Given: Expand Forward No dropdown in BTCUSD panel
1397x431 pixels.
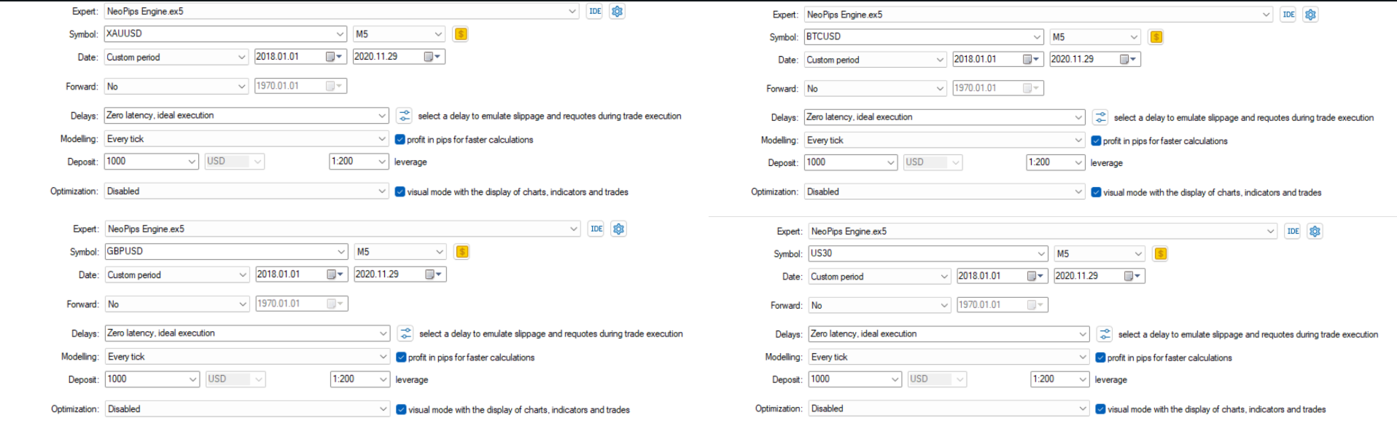Looking at the screenshot, I should pyautogui.click(x=940, y=89).
